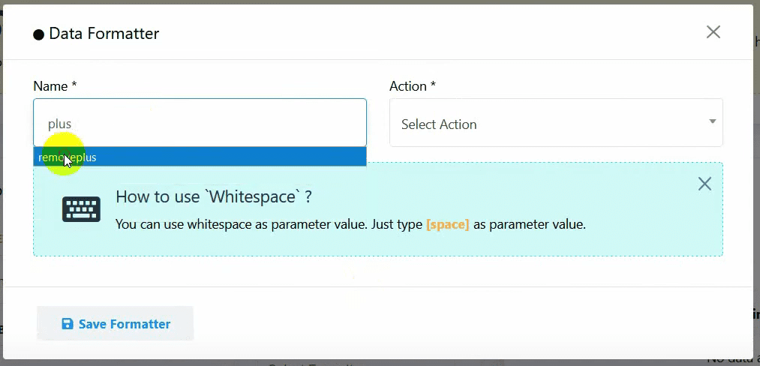
Task: Click the Save Formatter text label
Action: point(125,324)
